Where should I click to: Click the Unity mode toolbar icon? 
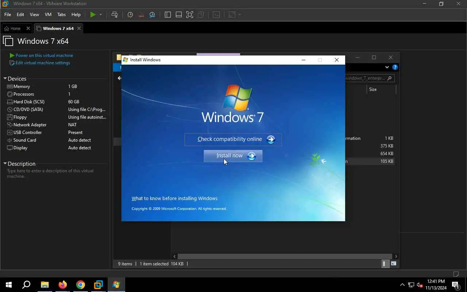[201, 15]
